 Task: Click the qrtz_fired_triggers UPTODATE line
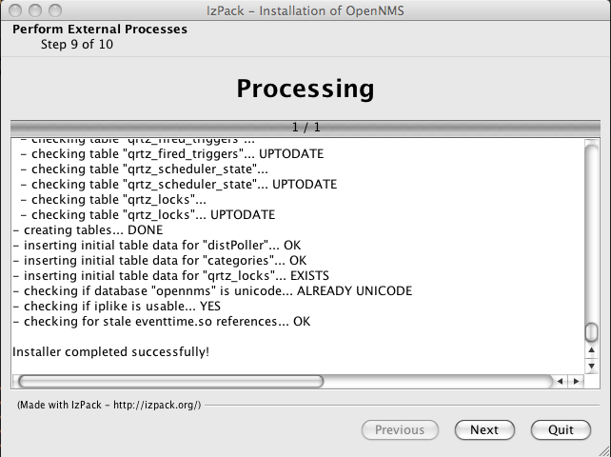pos(172,154)
